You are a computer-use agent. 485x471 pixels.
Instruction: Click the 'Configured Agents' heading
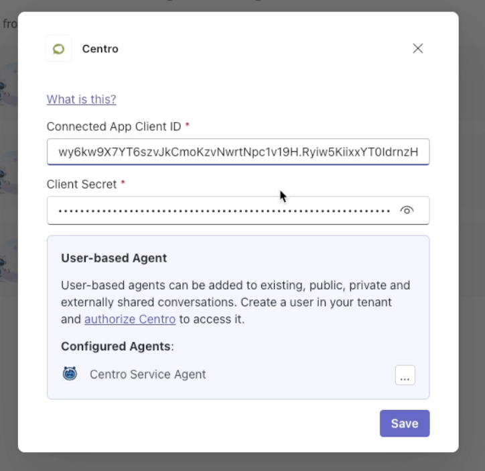coord(117,346)
